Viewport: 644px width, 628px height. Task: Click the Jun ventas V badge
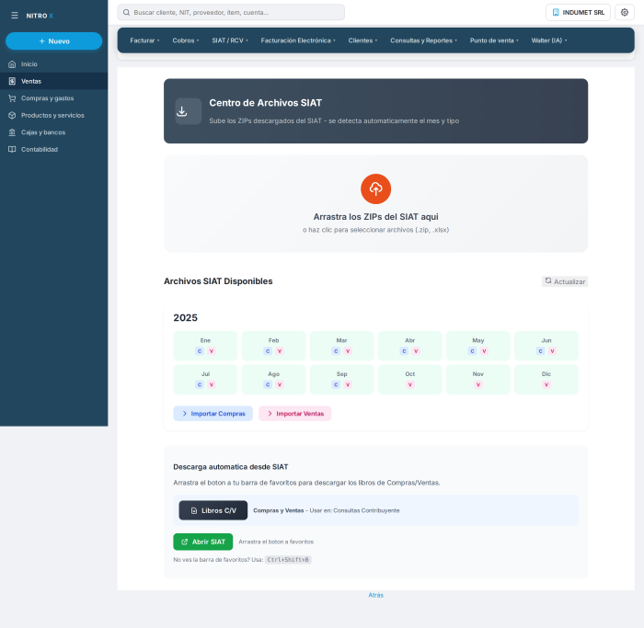tap(552, 351)
